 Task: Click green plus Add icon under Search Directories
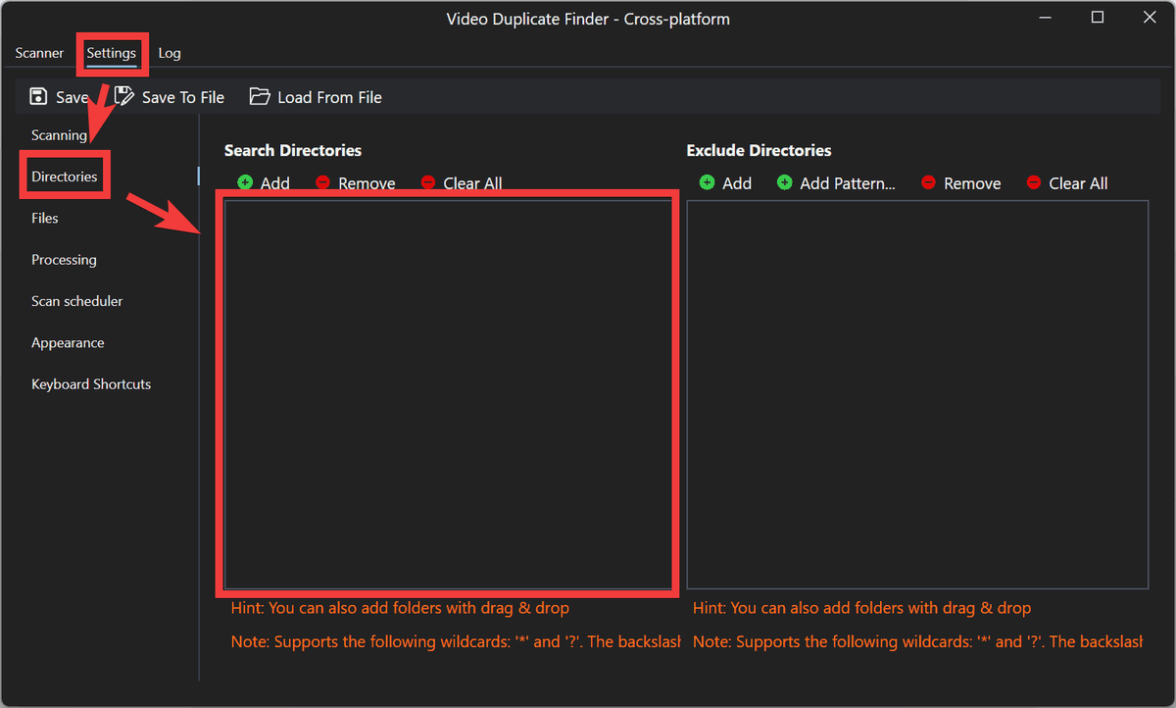tap(245, 182)
